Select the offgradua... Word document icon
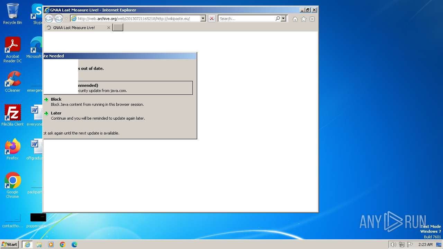This screenshot has width=443, height=249. [x=35, y=149]
